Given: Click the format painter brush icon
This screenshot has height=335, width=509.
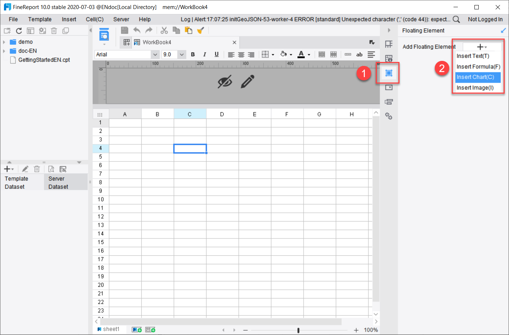Looking at the screenshot, I should [201, 31].
